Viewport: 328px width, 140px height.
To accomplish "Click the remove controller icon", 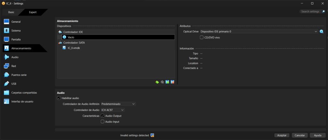I will (x=162, y=82).
